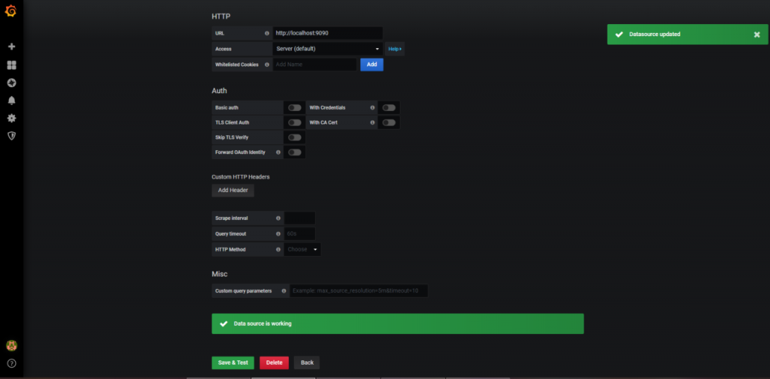Open the user profile avatar
This screenshot has width=770, height=379.
(x=12, y=346)
